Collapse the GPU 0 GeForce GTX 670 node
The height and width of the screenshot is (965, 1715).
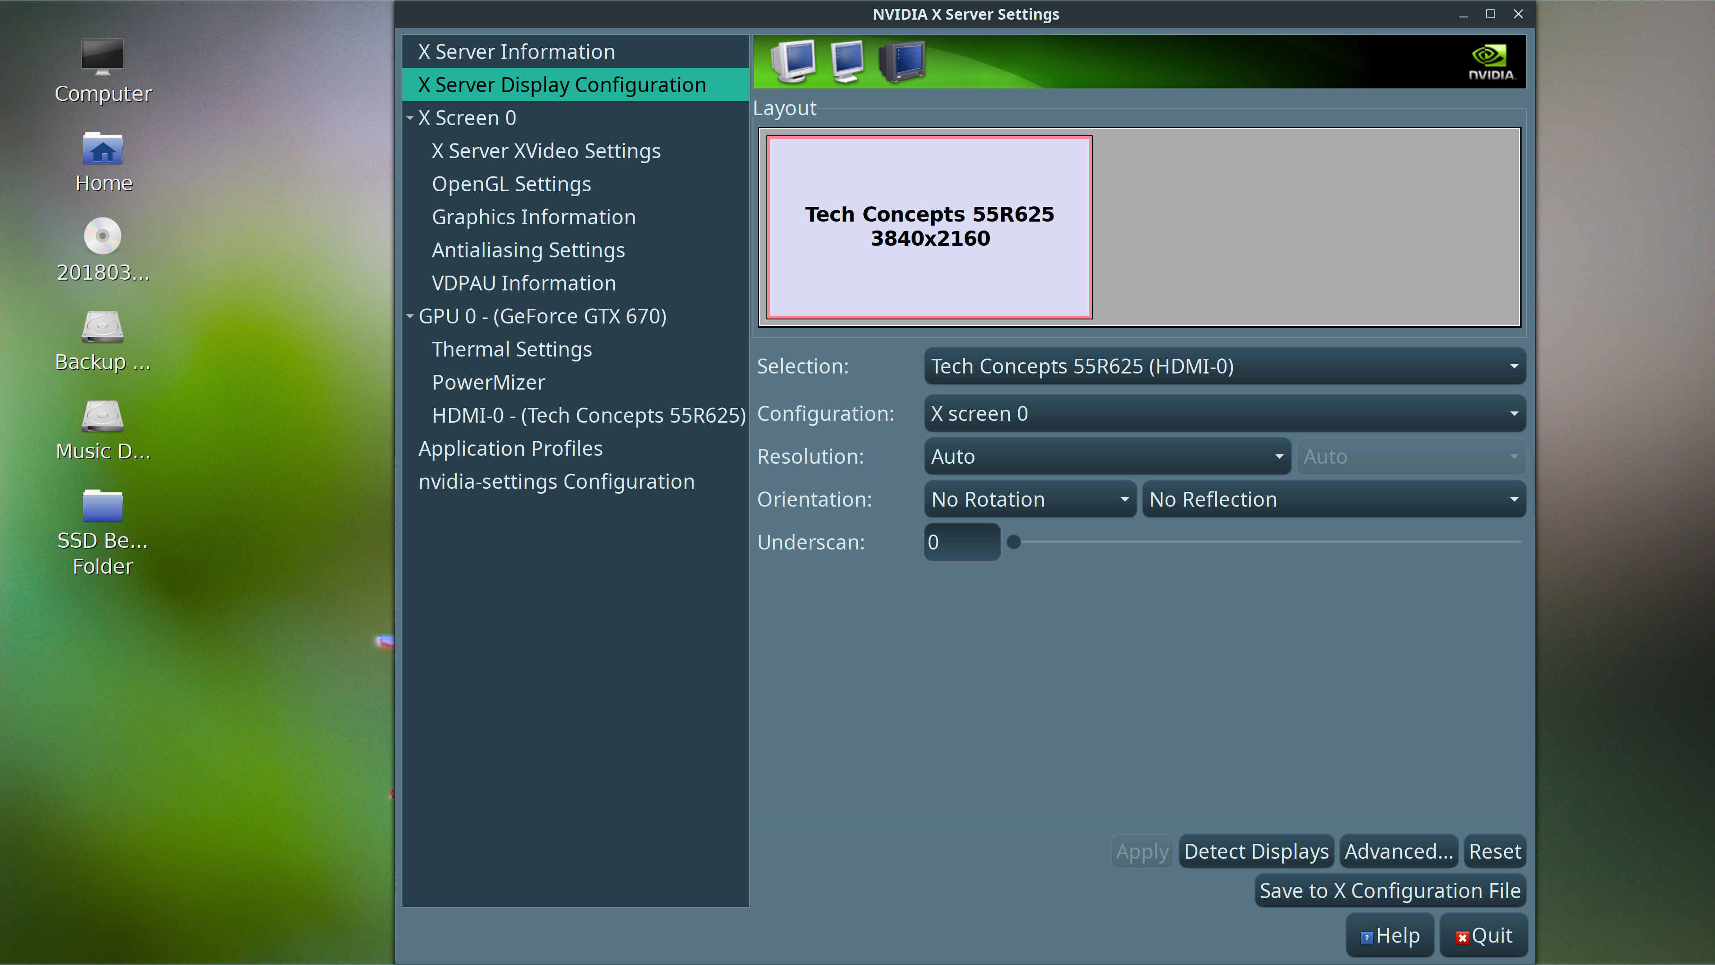click(x=410, y=316)
